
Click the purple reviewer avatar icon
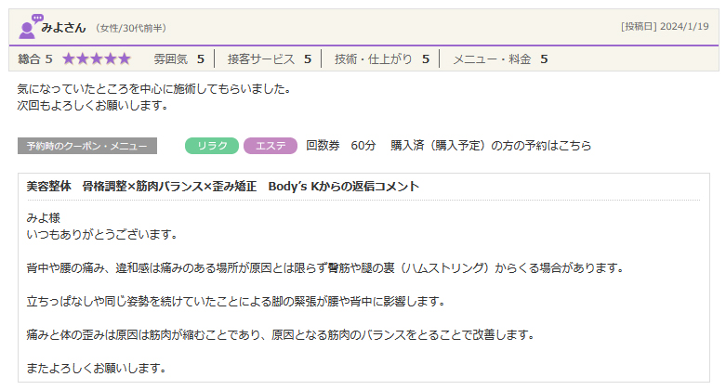pos(30,27)
